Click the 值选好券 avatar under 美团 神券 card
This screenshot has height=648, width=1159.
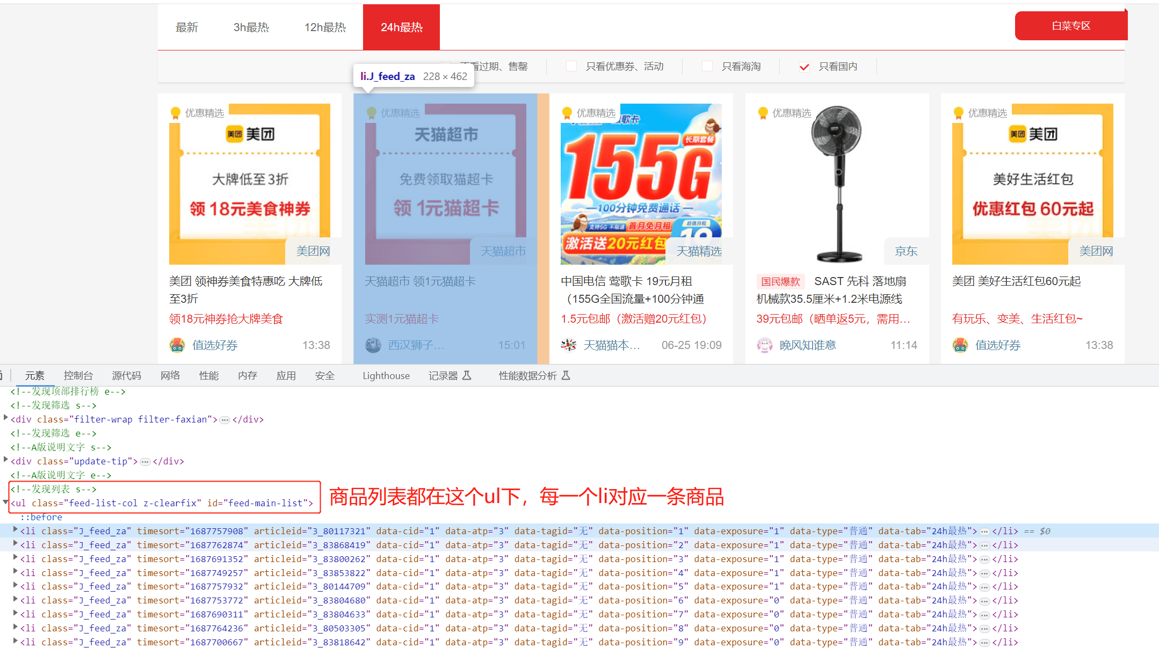point(177,345)
